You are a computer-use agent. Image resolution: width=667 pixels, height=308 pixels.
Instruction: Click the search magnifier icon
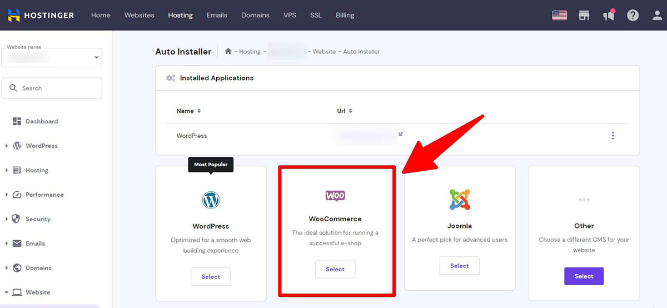[x=14, y=88]
